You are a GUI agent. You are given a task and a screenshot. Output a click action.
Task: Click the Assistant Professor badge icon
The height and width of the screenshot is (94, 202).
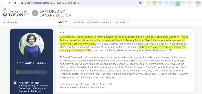15,83
